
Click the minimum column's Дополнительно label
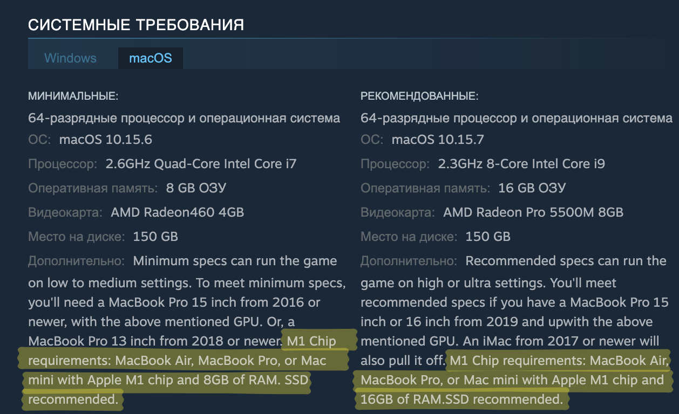click(x=77, y=261)
